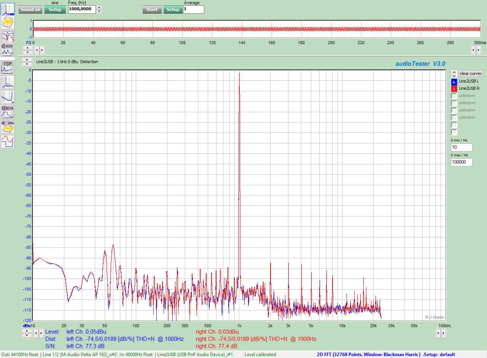The width and height of the screenshot is (487, 358).
Task: Check the second 'unknown' curve checkbox
Action: 454,103
